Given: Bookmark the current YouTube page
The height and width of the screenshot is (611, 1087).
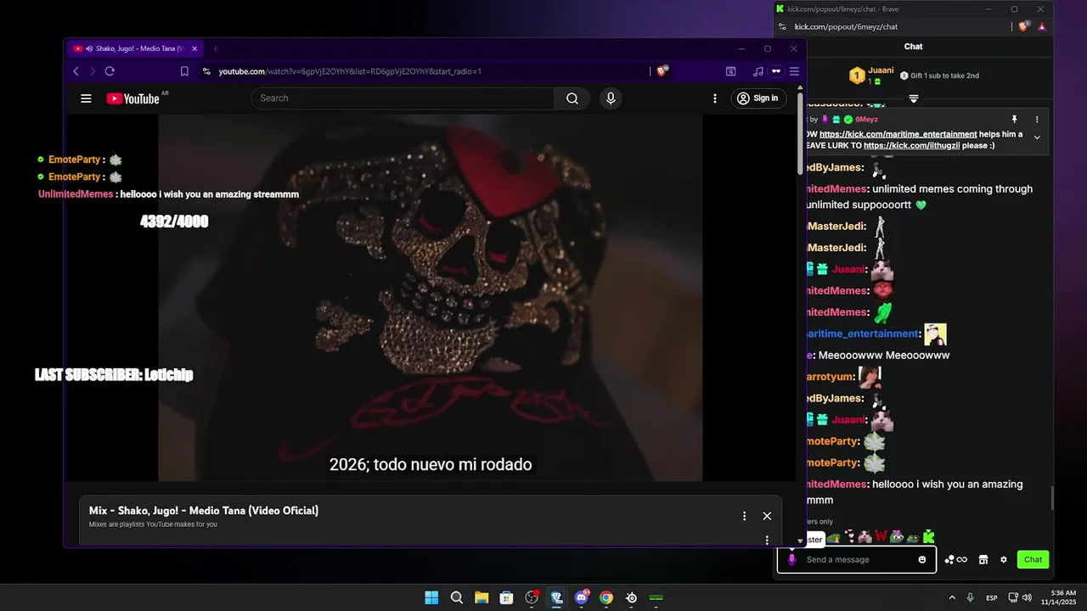Looking at the screenshot, I should pyautogui.click(x=184, y=71).
